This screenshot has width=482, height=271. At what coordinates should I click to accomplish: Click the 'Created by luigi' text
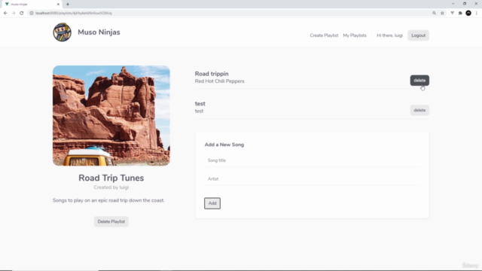point(111,187)
